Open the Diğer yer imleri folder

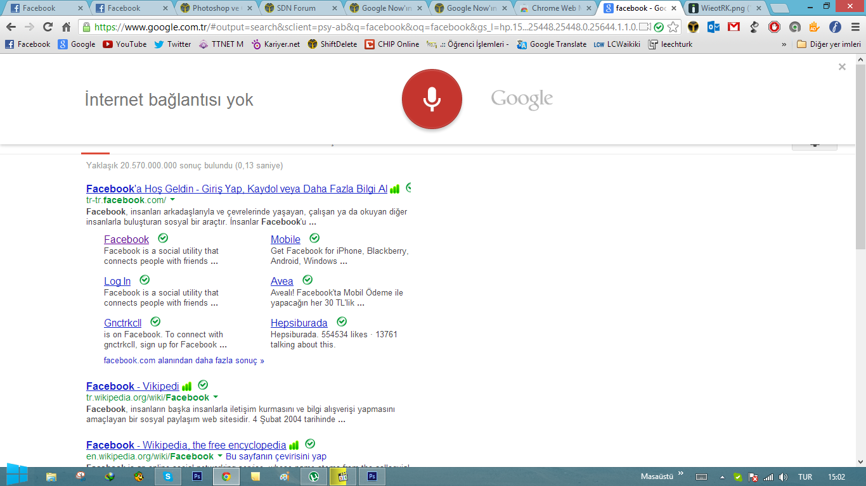click(x=829, y=44)
